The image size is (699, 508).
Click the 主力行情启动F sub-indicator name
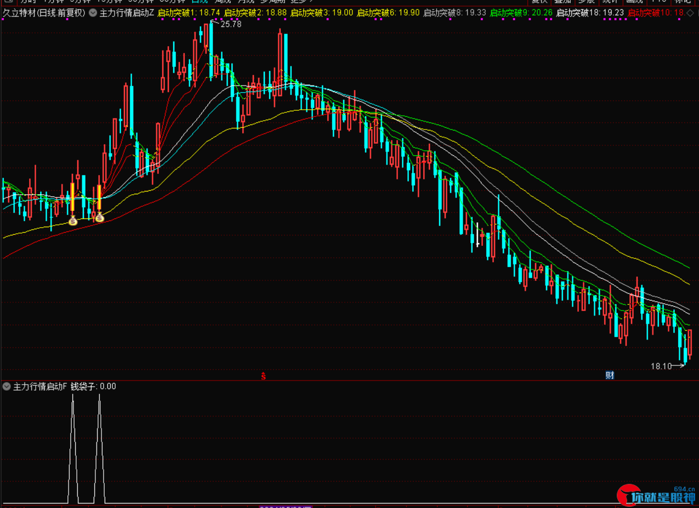40,386
